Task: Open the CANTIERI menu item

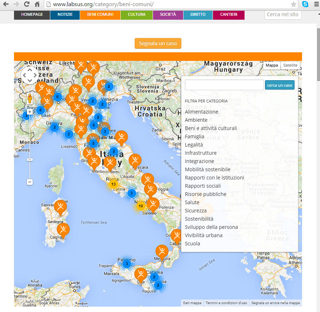Action: [x=229, y=15]
